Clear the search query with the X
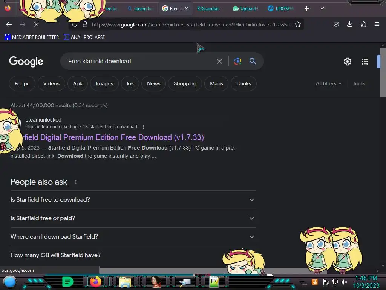This screenshot has width=386, height=290. coord(219,61)
